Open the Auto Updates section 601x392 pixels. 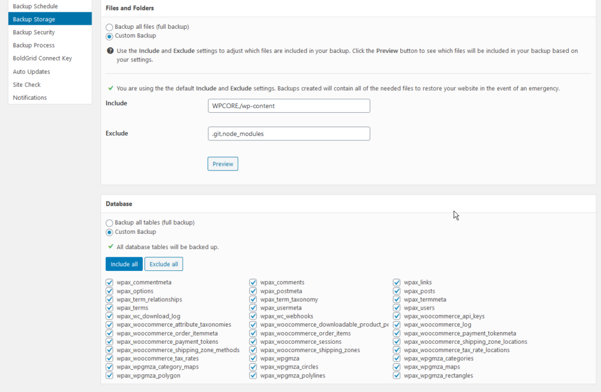coord(31,72)
